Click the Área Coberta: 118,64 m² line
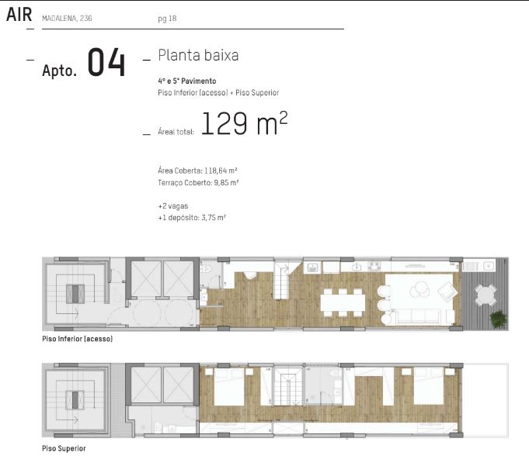529x473 pixels. pos(197,170)
